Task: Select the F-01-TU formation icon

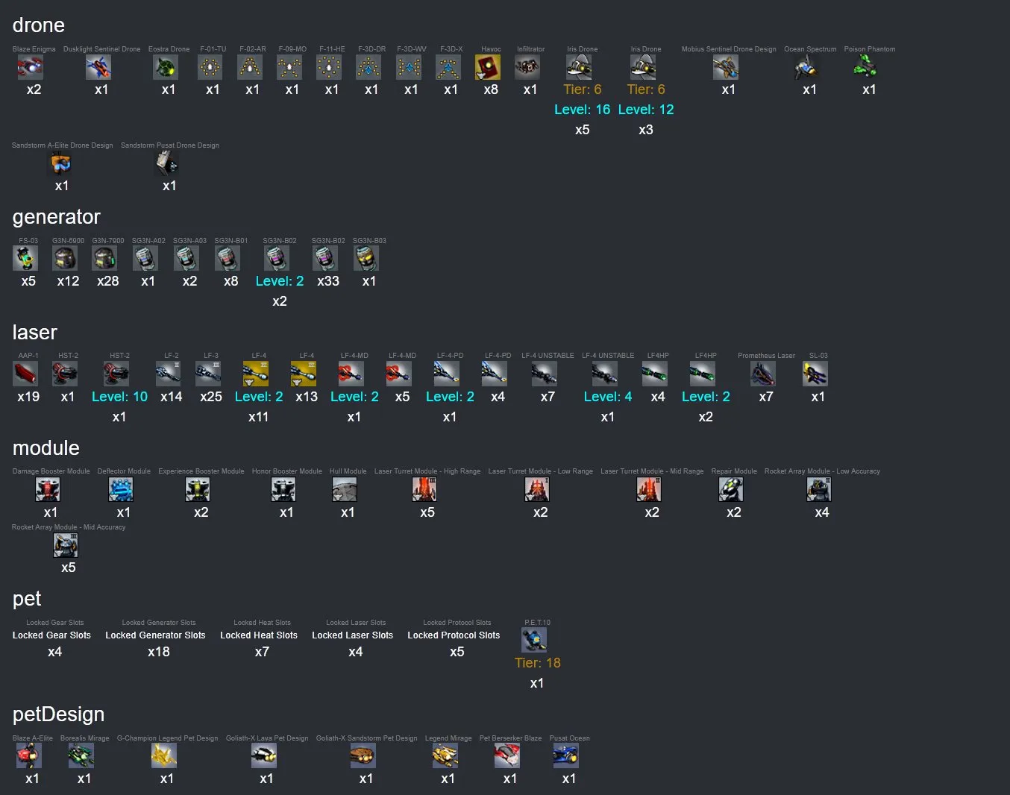Action: tap(210, 68)
